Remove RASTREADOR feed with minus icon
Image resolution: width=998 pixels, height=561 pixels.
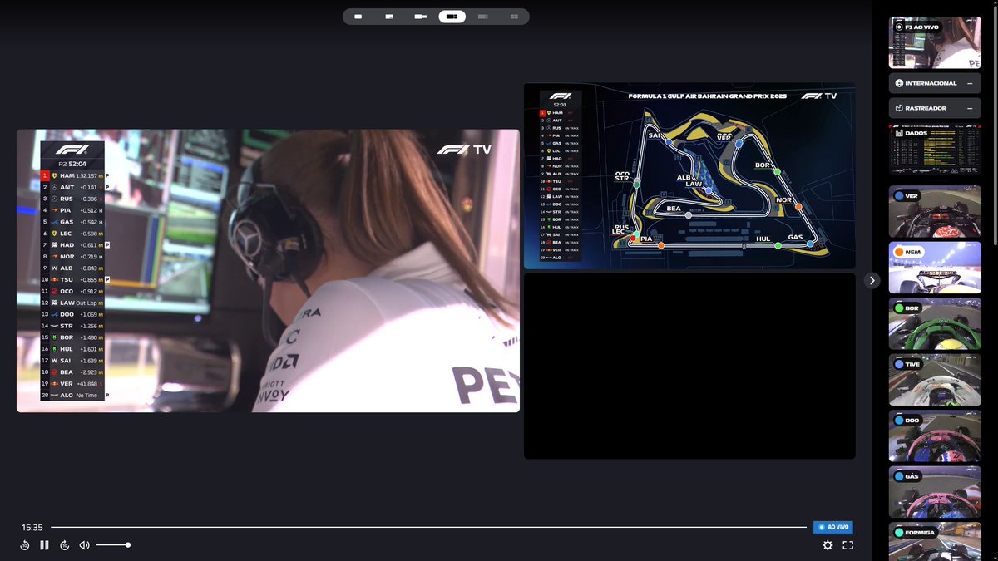point(969,108)
